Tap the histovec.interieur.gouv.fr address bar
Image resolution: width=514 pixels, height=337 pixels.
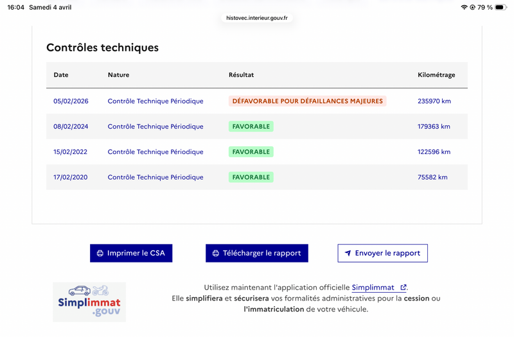[x=256, y=18]
